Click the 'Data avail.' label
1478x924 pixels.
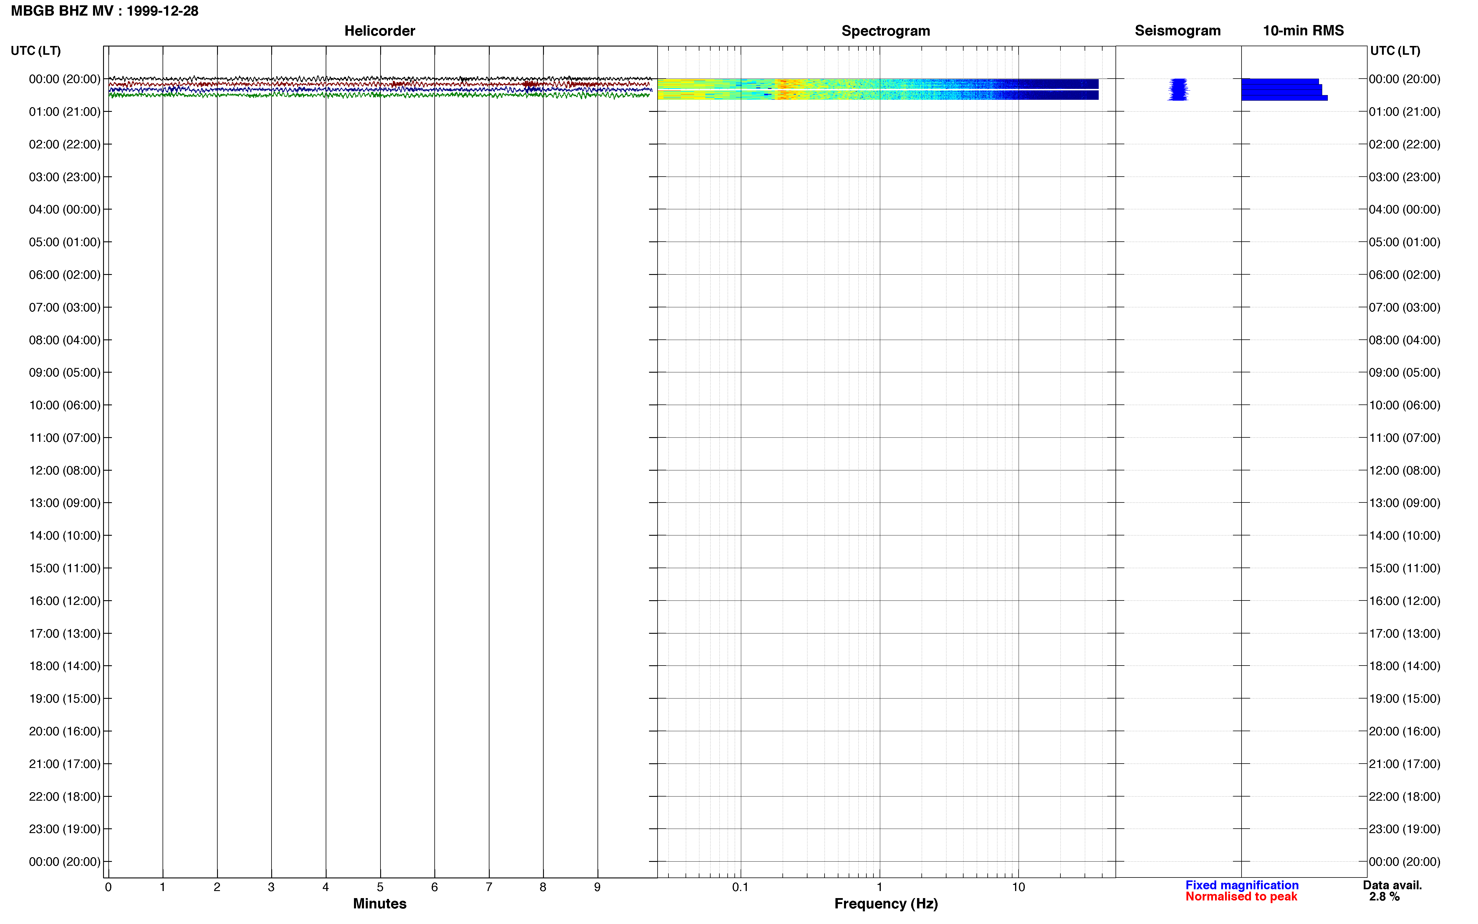pyautogui.click(x=1392, y=885)
